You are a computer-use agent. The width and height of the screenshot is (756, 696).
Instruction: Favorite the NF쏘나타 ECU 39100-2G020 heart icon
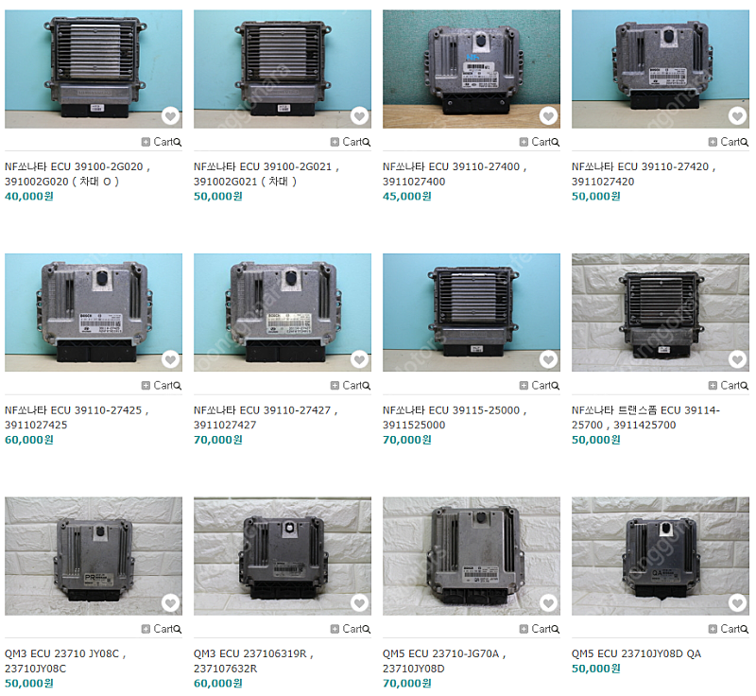tap(170, 115)
